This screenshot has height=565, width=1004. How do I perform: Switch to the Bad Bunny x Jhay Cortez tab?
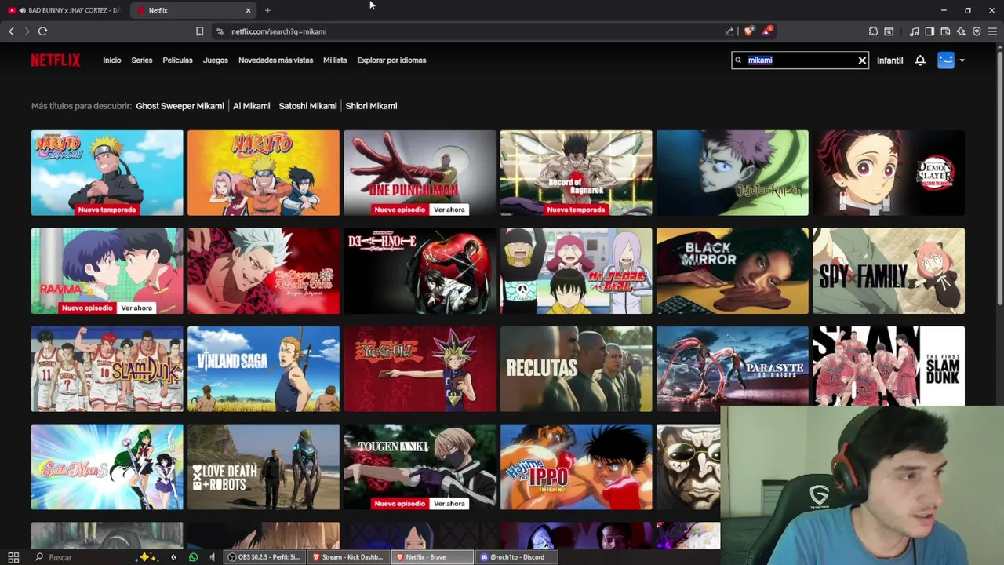(x=64, y=10)
